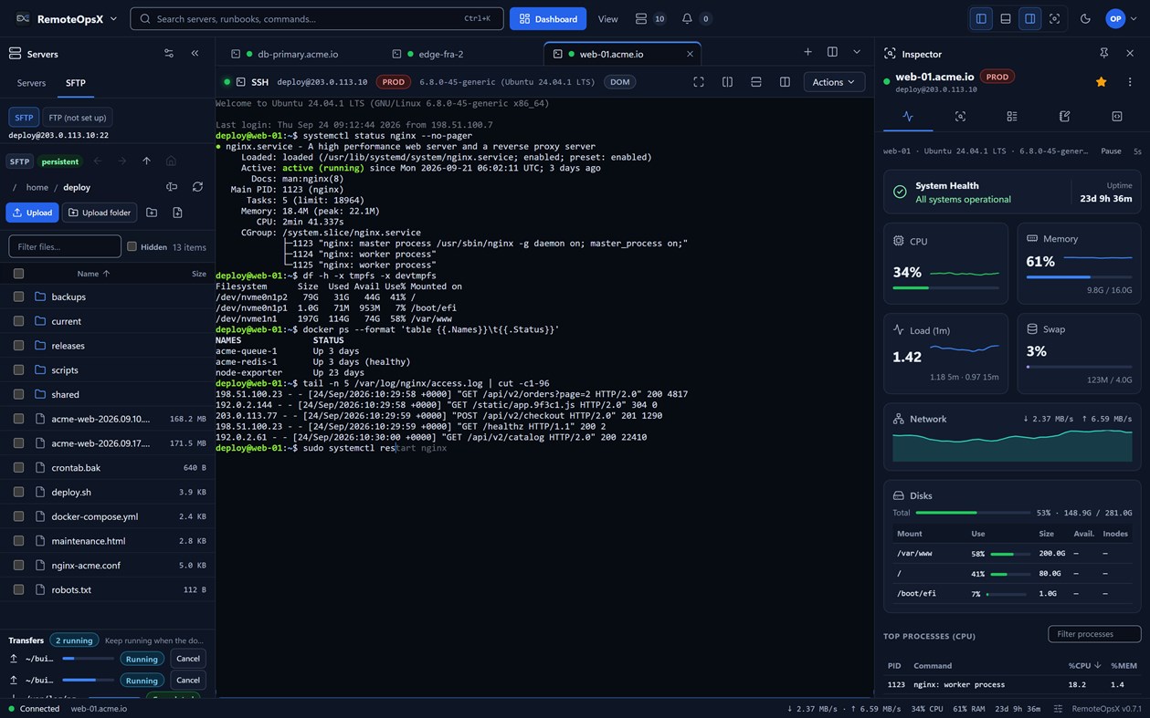Enable the Hidden files checkbox
The image size is (1150, 718).
(x=132, y=246)
